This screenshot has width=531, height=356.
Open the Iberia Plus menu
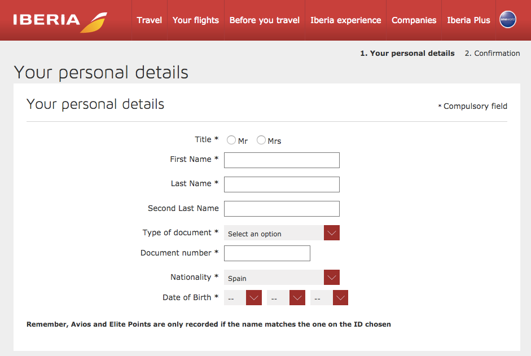469,20
